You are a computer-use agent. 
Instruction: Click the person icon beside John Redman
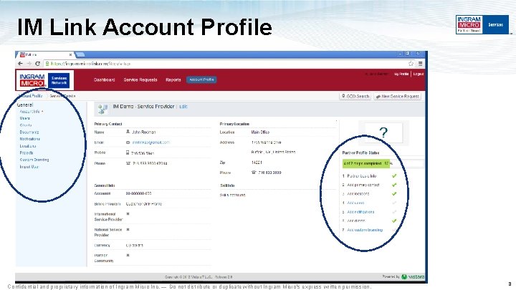point(128,132)
